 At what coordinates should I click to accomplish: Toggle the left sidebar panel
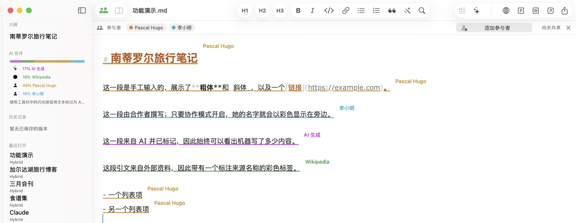click(x=82, y=10)
